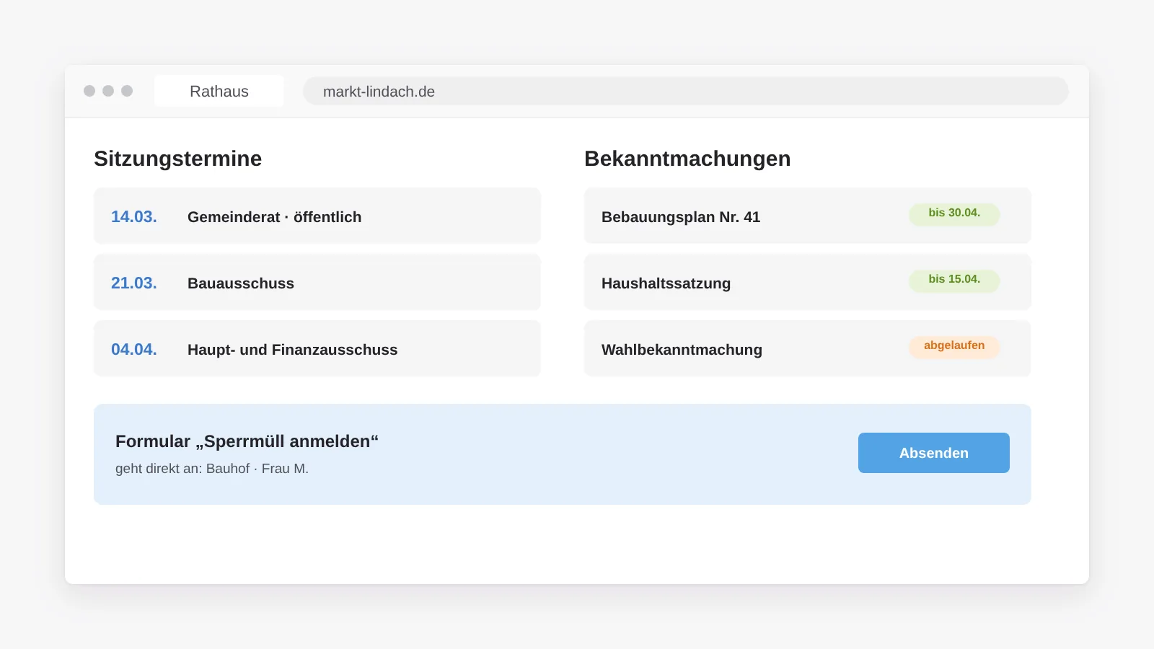Click the Bekanntmachungen heading
This screenshot has height=649, width=1154.
coord(687,159)
